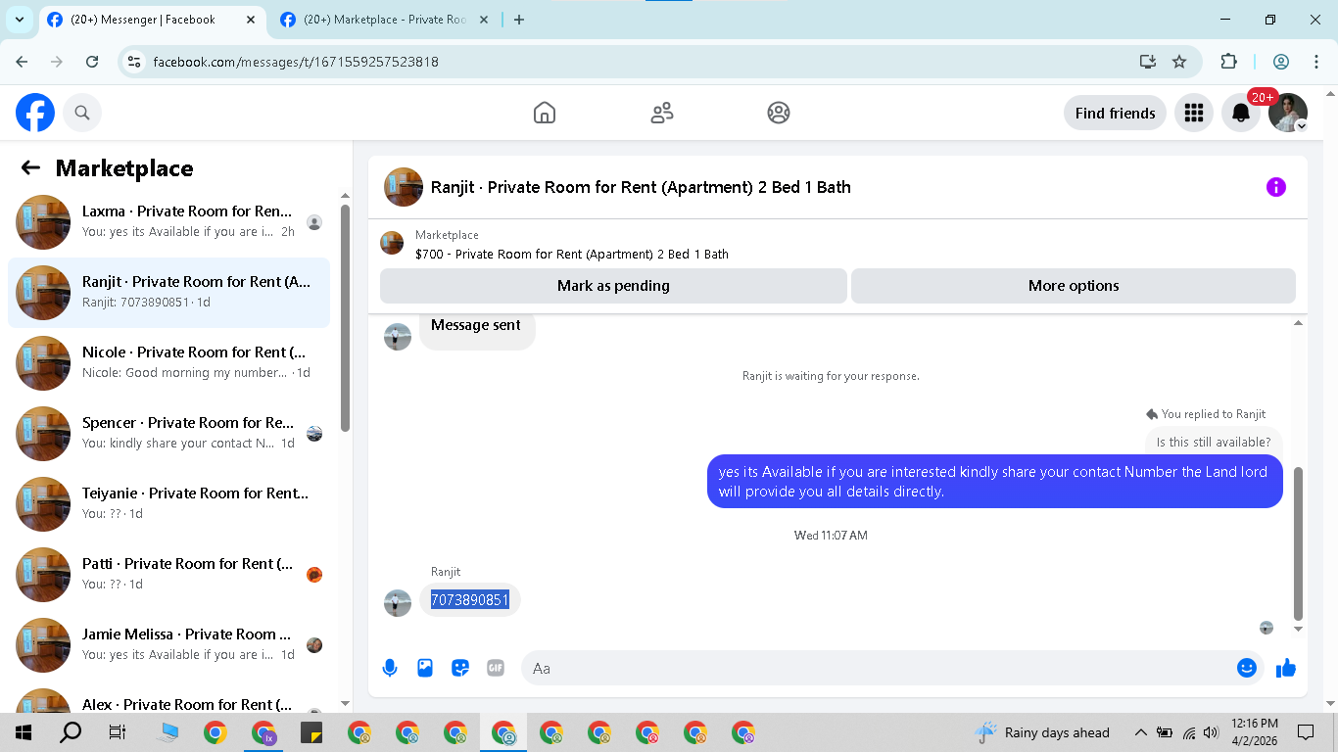Open the Chrome three-dot menu
Viewport: 1338px width, 752px height.
tap(1316, 62)
